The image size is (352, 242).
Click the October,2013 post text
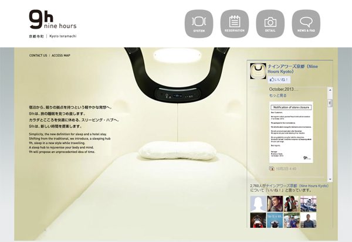[x=284, y=89]
